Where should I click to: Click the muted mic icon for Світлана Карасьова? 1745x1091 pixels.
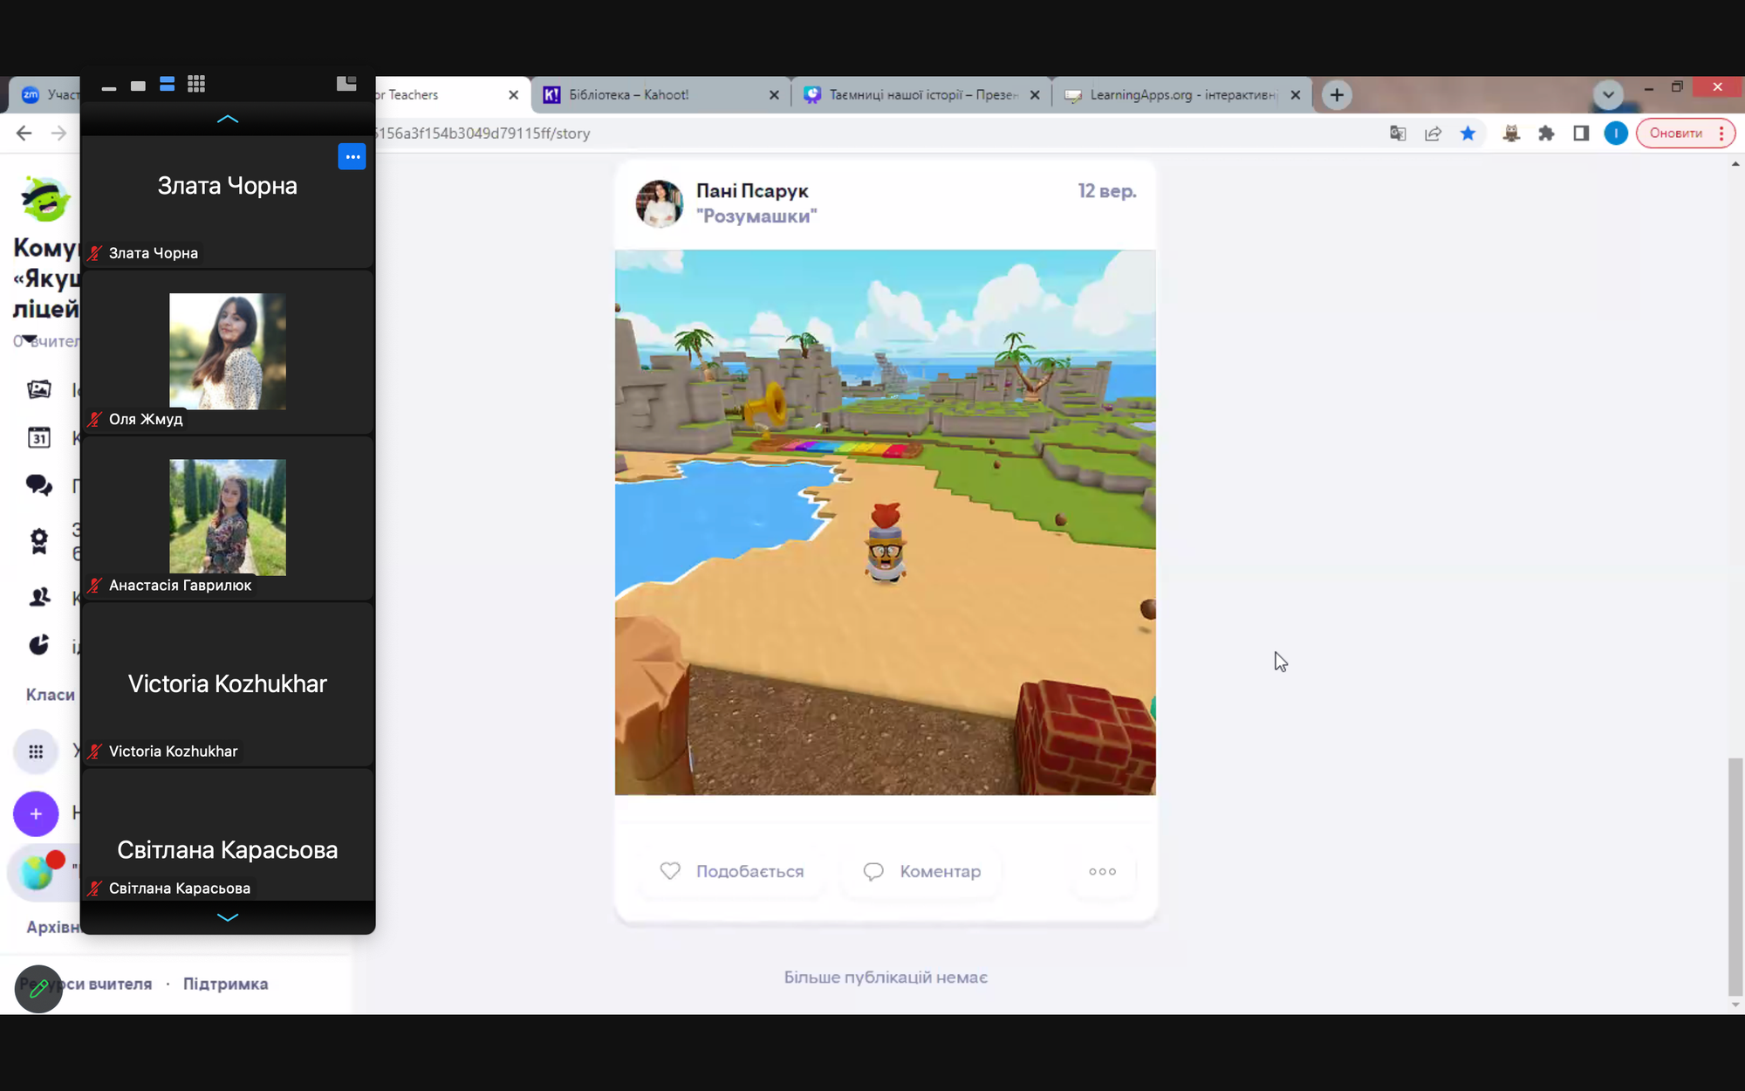point(95,889)
